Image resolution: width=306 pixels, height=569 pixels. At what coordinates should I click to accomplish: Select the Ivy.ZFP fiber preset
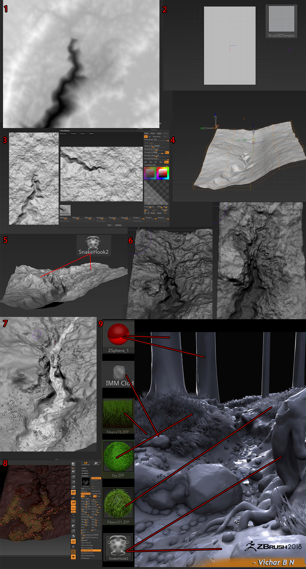coord(118,459)
